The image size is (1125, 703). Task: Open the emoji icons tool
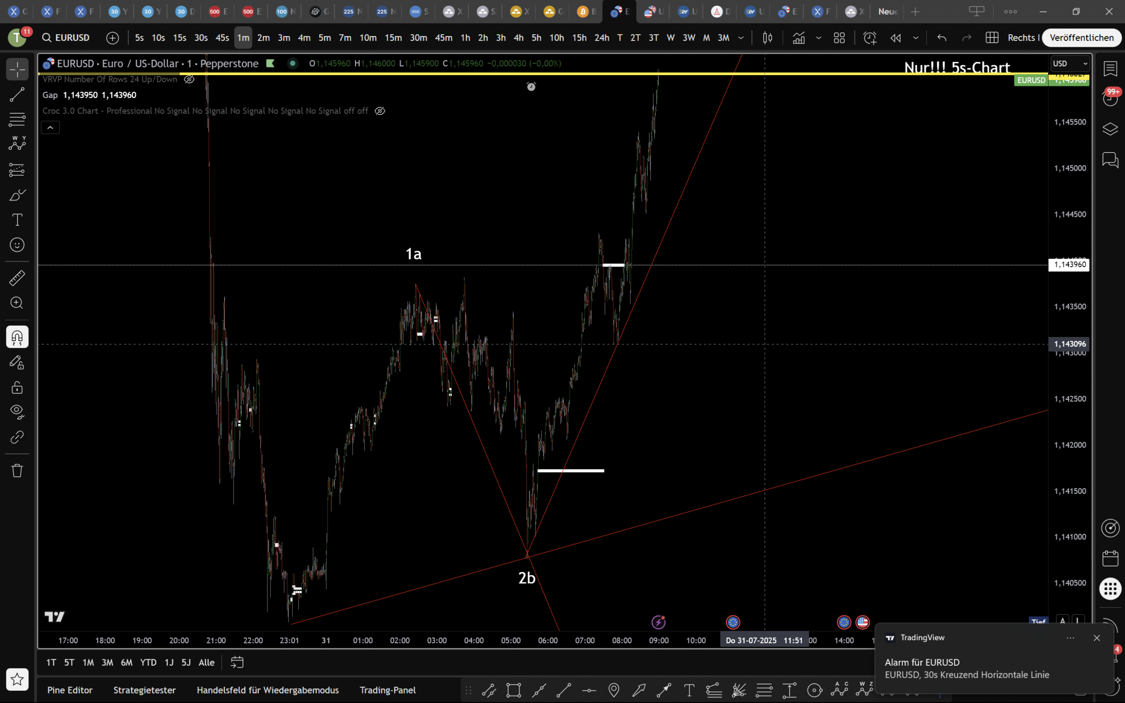[x=17, y=245]
